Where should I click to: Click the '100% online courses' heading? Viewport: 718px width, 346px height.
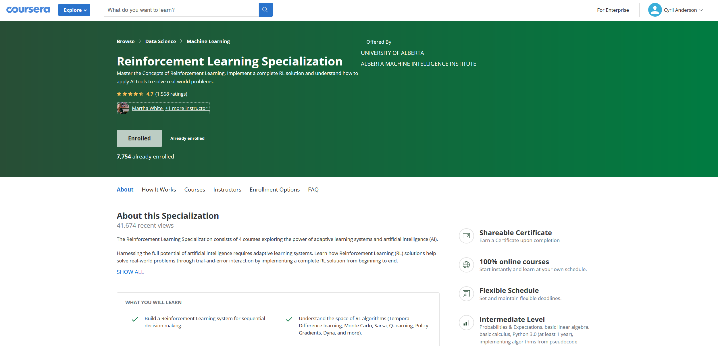pyautogui.click(x=514, y=262)
